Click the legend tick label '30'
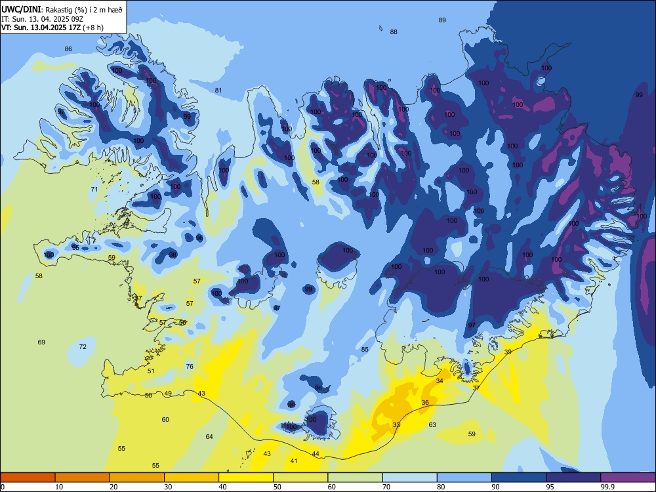 click(x=168, y=487)
